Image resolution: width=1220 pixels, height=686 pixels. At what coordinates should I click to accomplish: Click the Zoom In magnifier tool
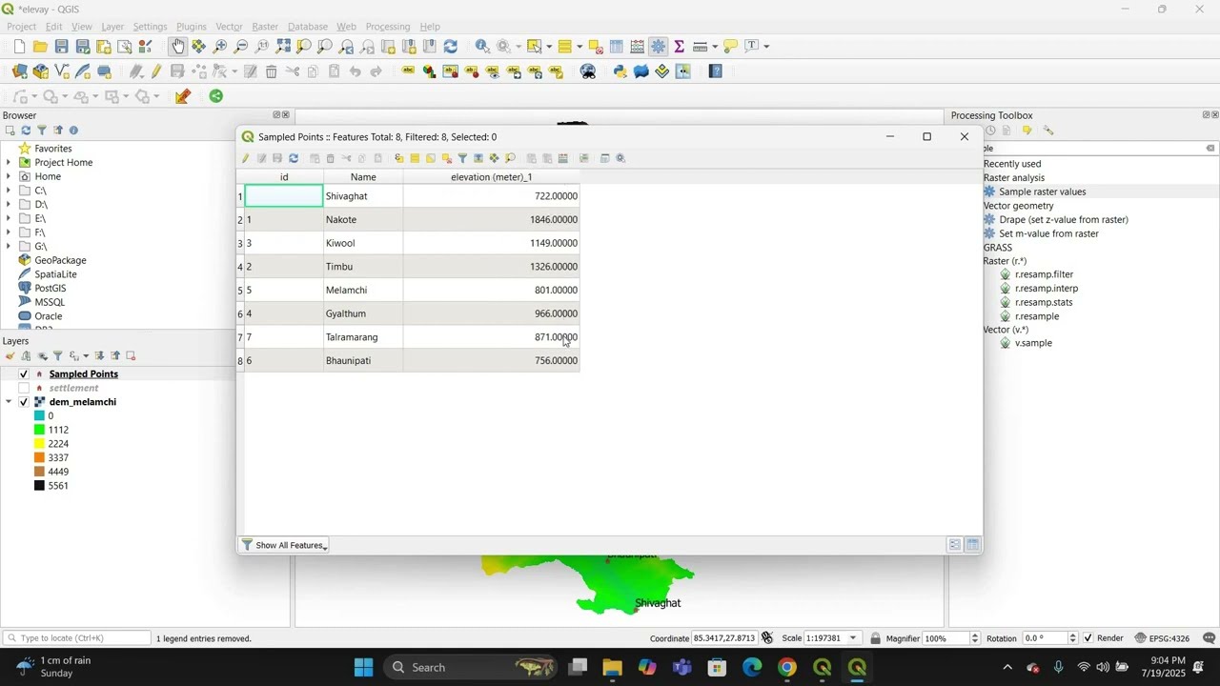click(220, 46)
